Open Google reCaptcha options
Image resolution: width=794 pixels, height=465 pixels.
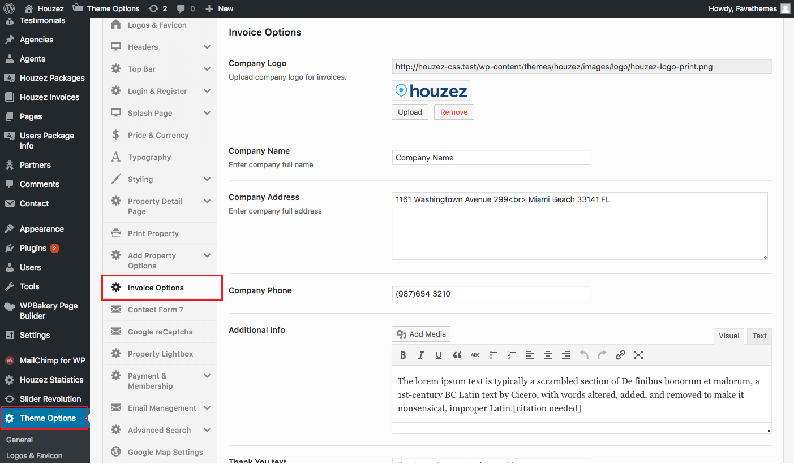coord(160,332)
